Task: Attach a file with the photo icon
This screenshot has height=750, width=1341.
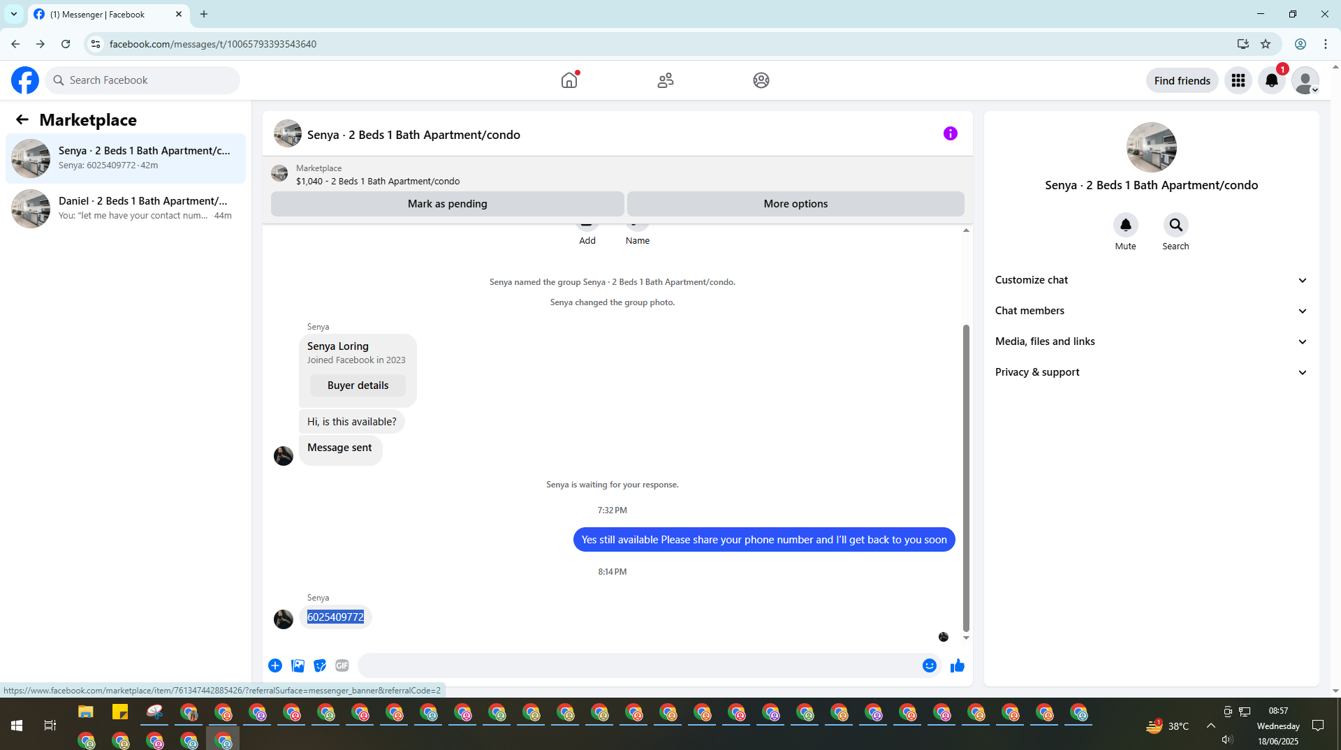Action: pyautogui.click(x=298, y=666)
